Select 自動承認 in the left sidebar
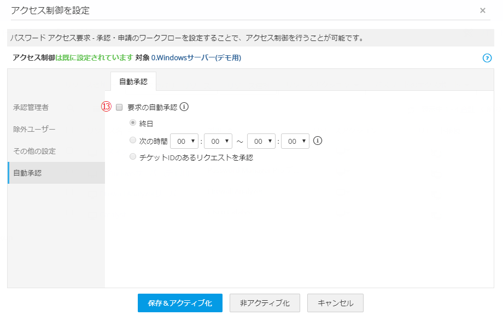 [27, 173]
